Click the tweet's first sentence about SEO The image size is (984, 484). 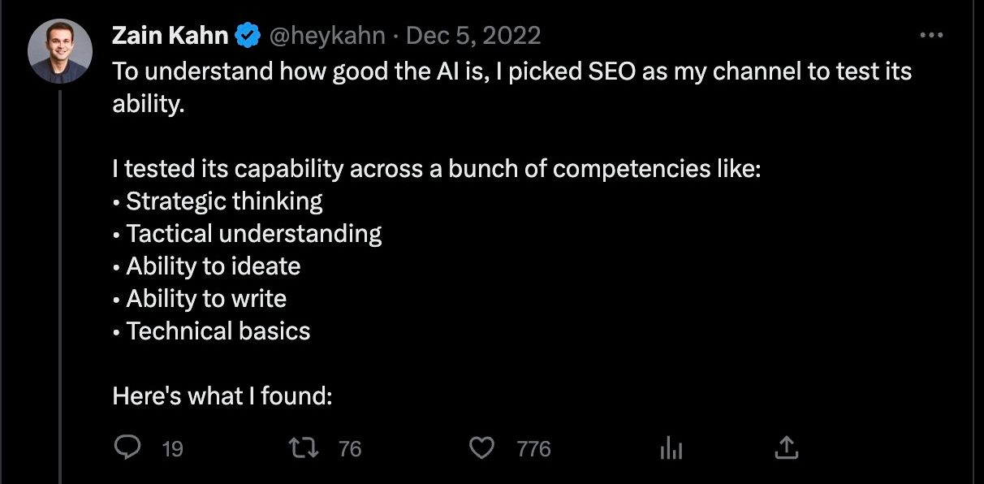(511, 71)
